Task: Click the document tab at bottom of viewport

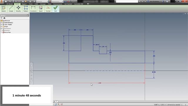Action: (x=55, y=102)
